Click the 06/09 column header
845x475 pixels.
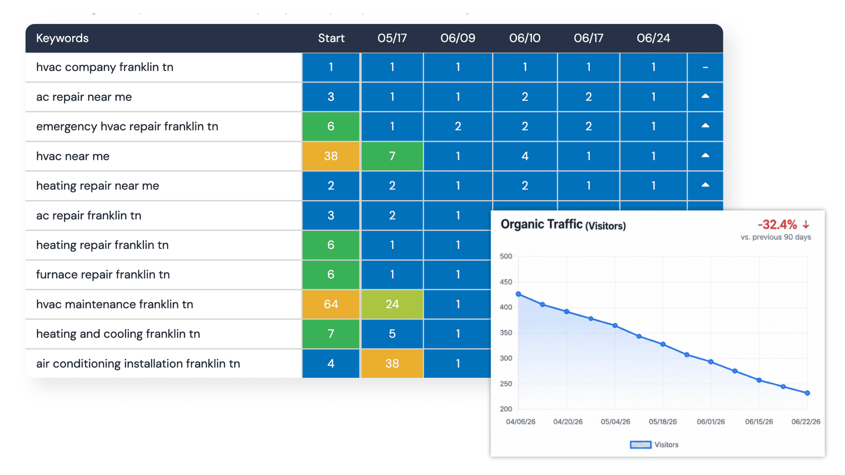tap(458, 38)
